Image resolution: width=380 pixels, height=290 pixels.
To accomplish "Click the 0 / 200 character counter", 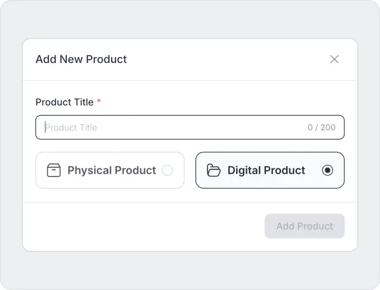I will [x=321, y=128].
